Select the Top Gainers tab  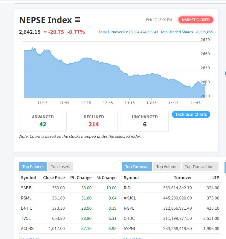tap(33, 167)
